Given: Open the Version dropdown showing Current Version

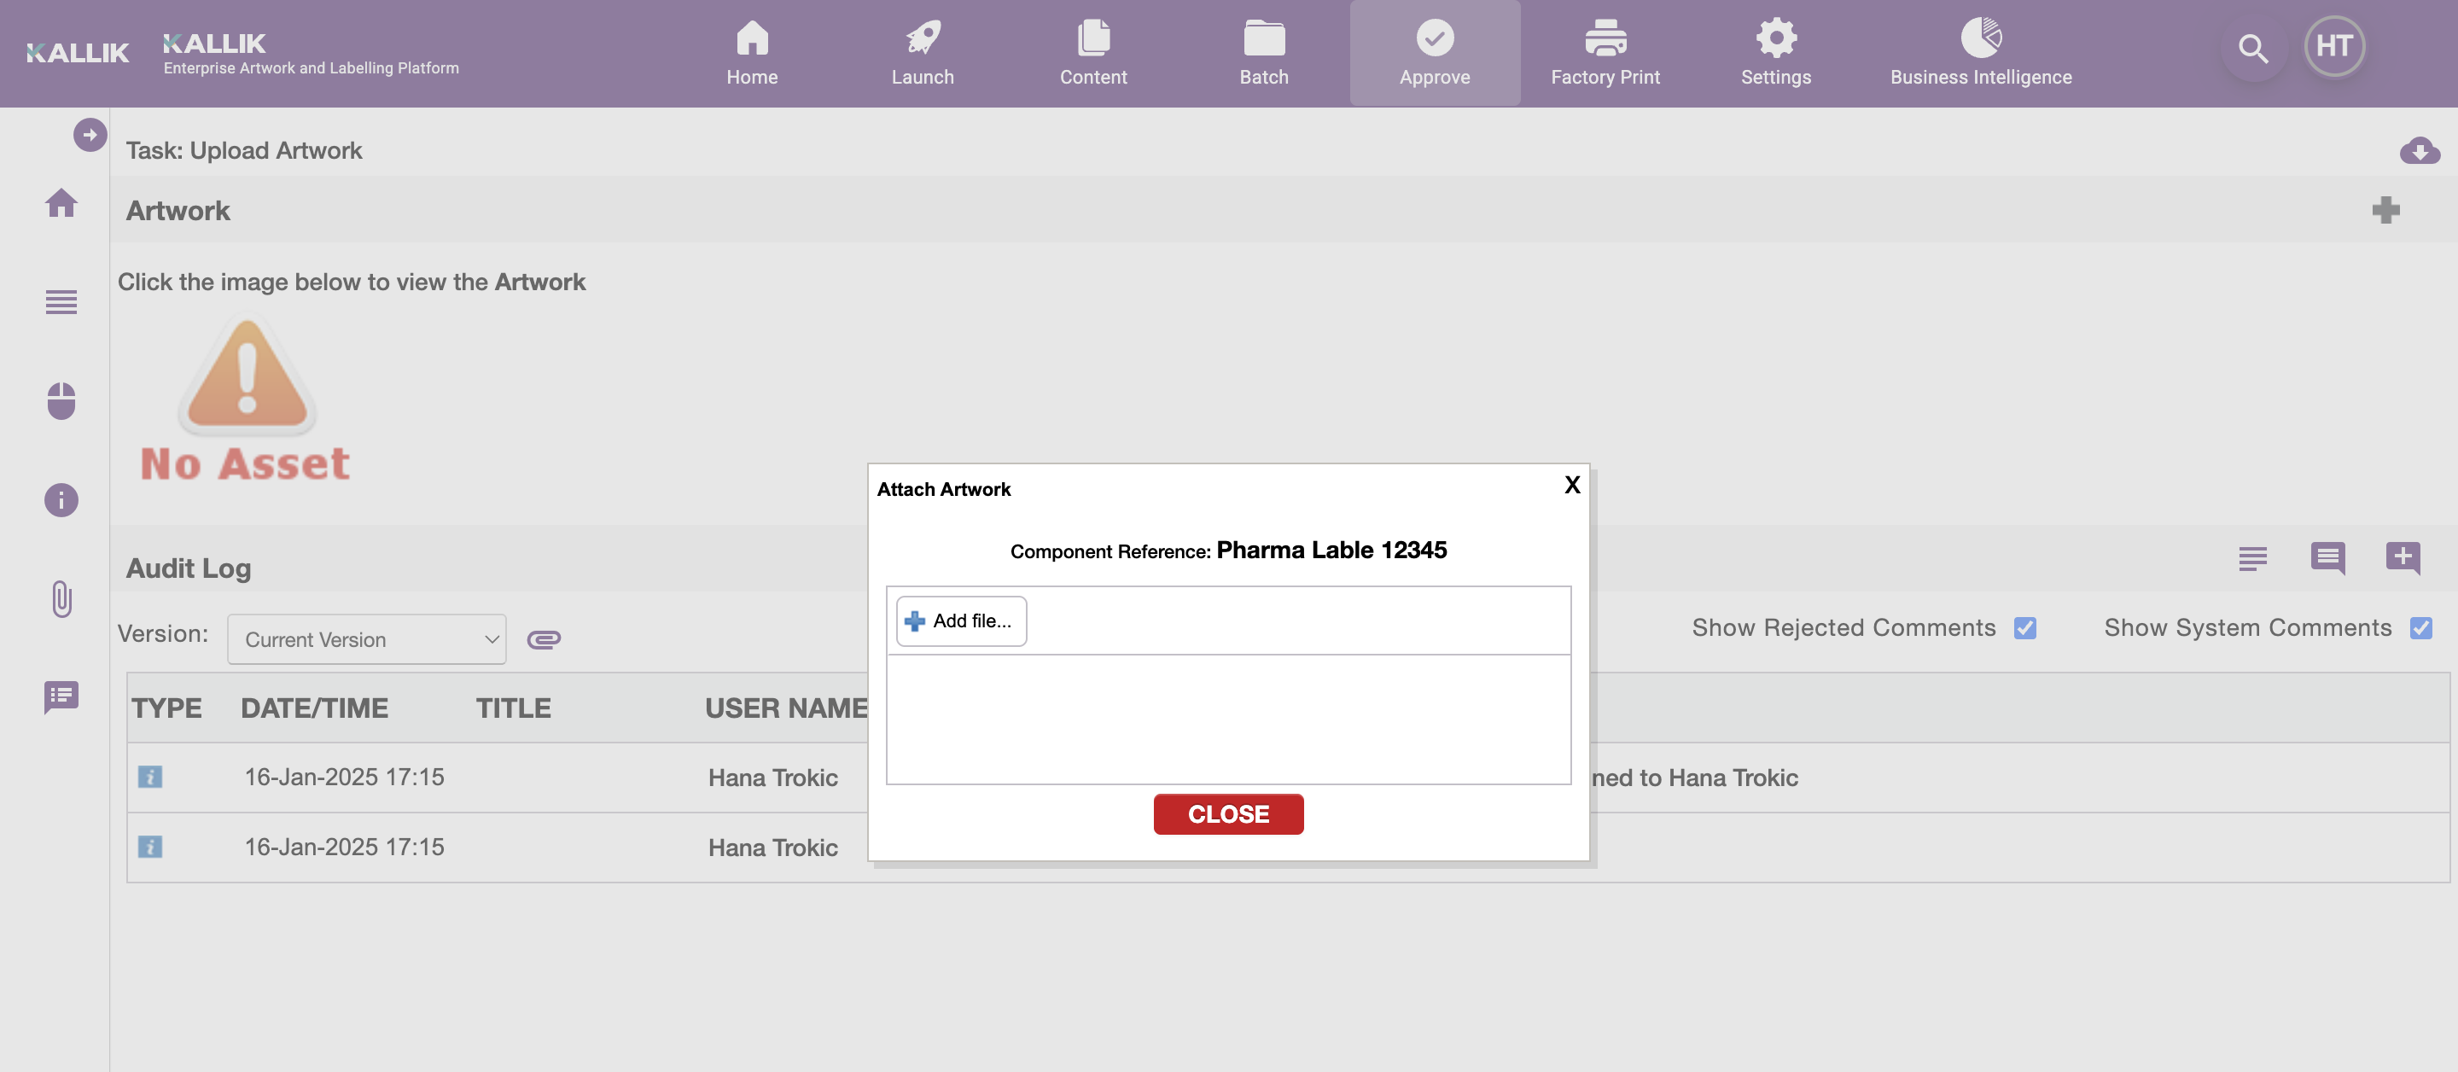Looking at the screenshot, I should [366, 638].
